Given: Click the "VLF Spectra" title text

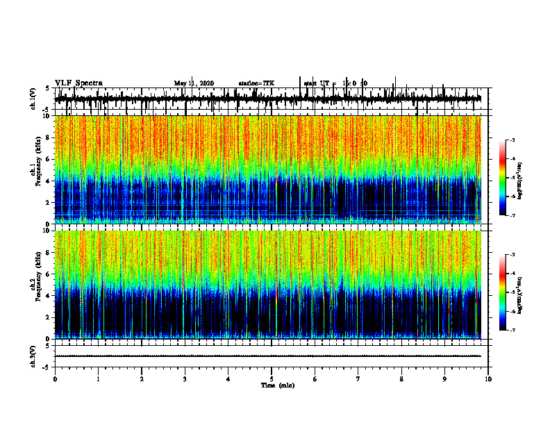Looking at the screenshot, I should click(x=78, y=83).
